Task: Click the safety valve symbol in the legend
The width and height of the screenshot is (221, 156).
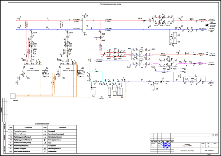Action: (x=45, y=140)
